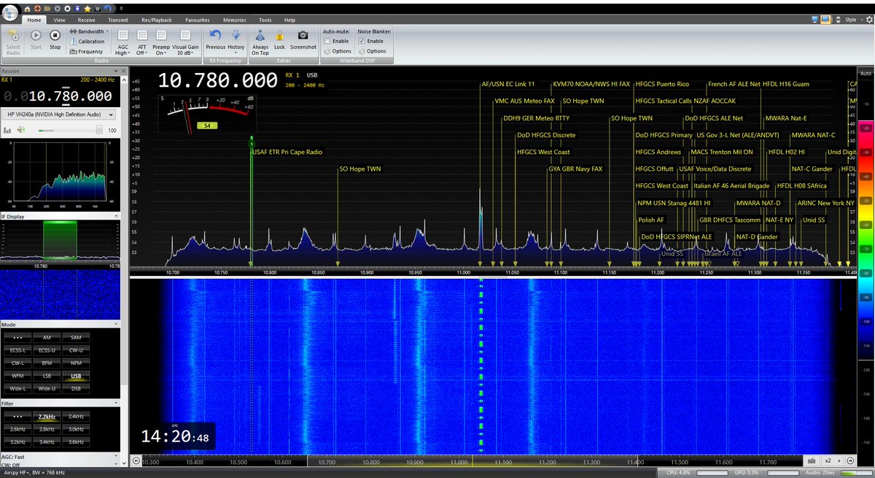The image size is (875, 478).
Task: Start the radio with the play icon
Action: point(35,34)
